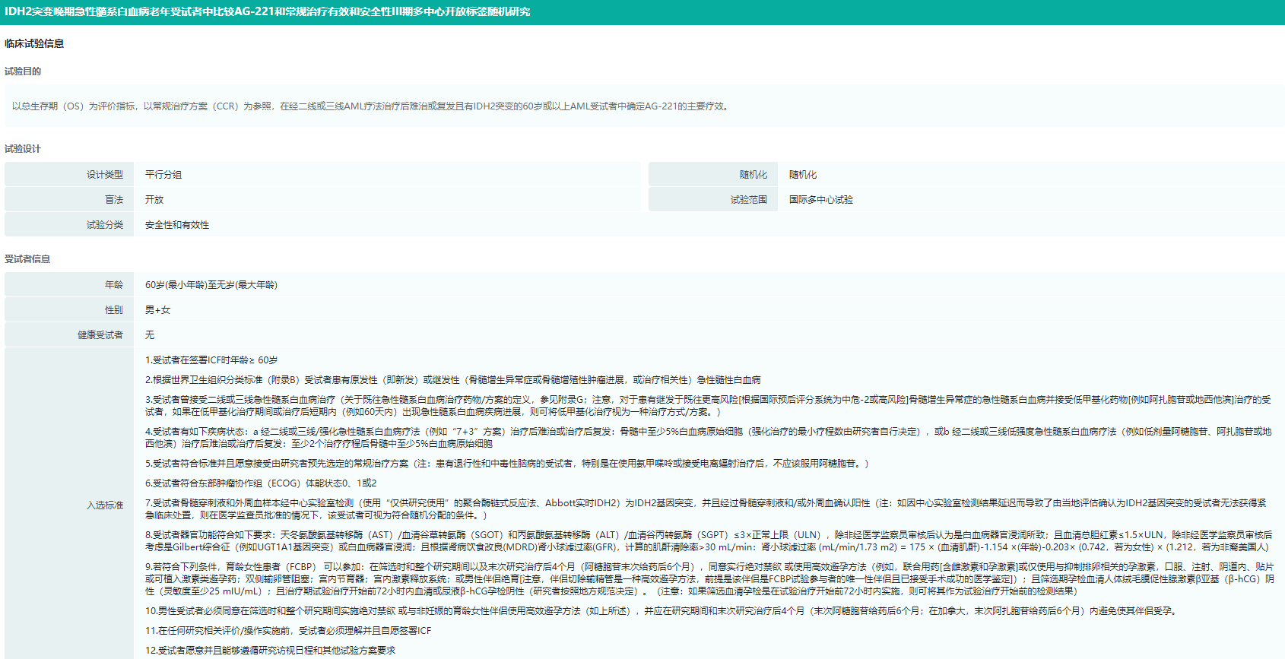This screenshot has width=1285, height=659.
Task: Click the 设计类型 label cell
Action: coord(104,175)
